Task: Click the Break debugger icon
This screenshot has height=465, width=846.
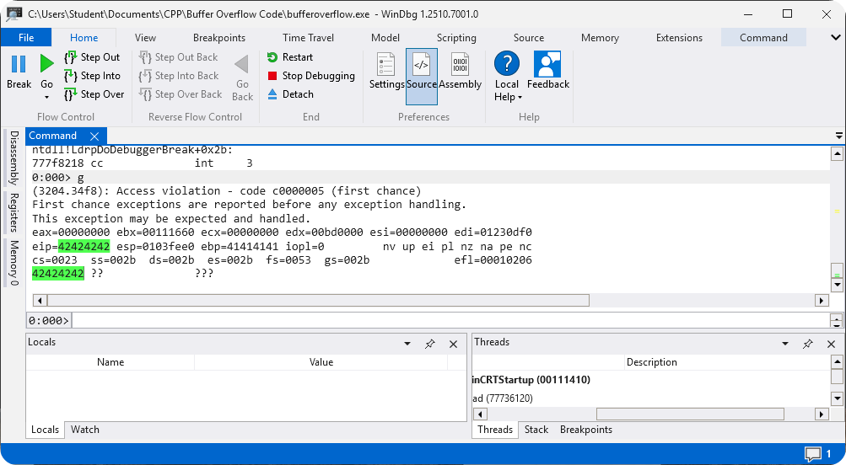Action: pos(19,65)
